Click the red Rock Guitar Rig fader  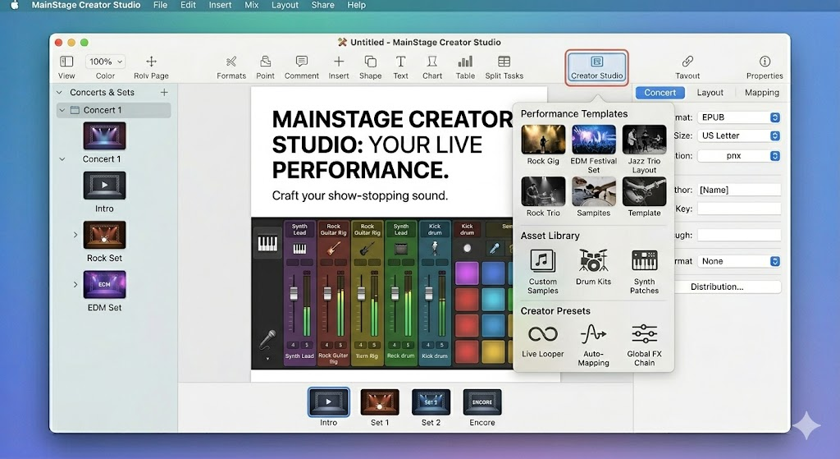pos(327,294)
